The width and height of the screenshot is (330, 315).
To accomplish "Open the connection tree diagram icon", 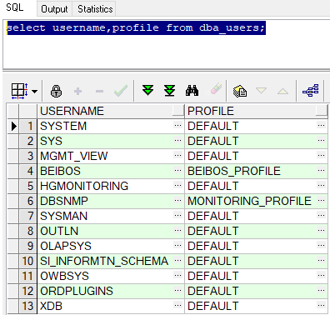I will (311, 91).
